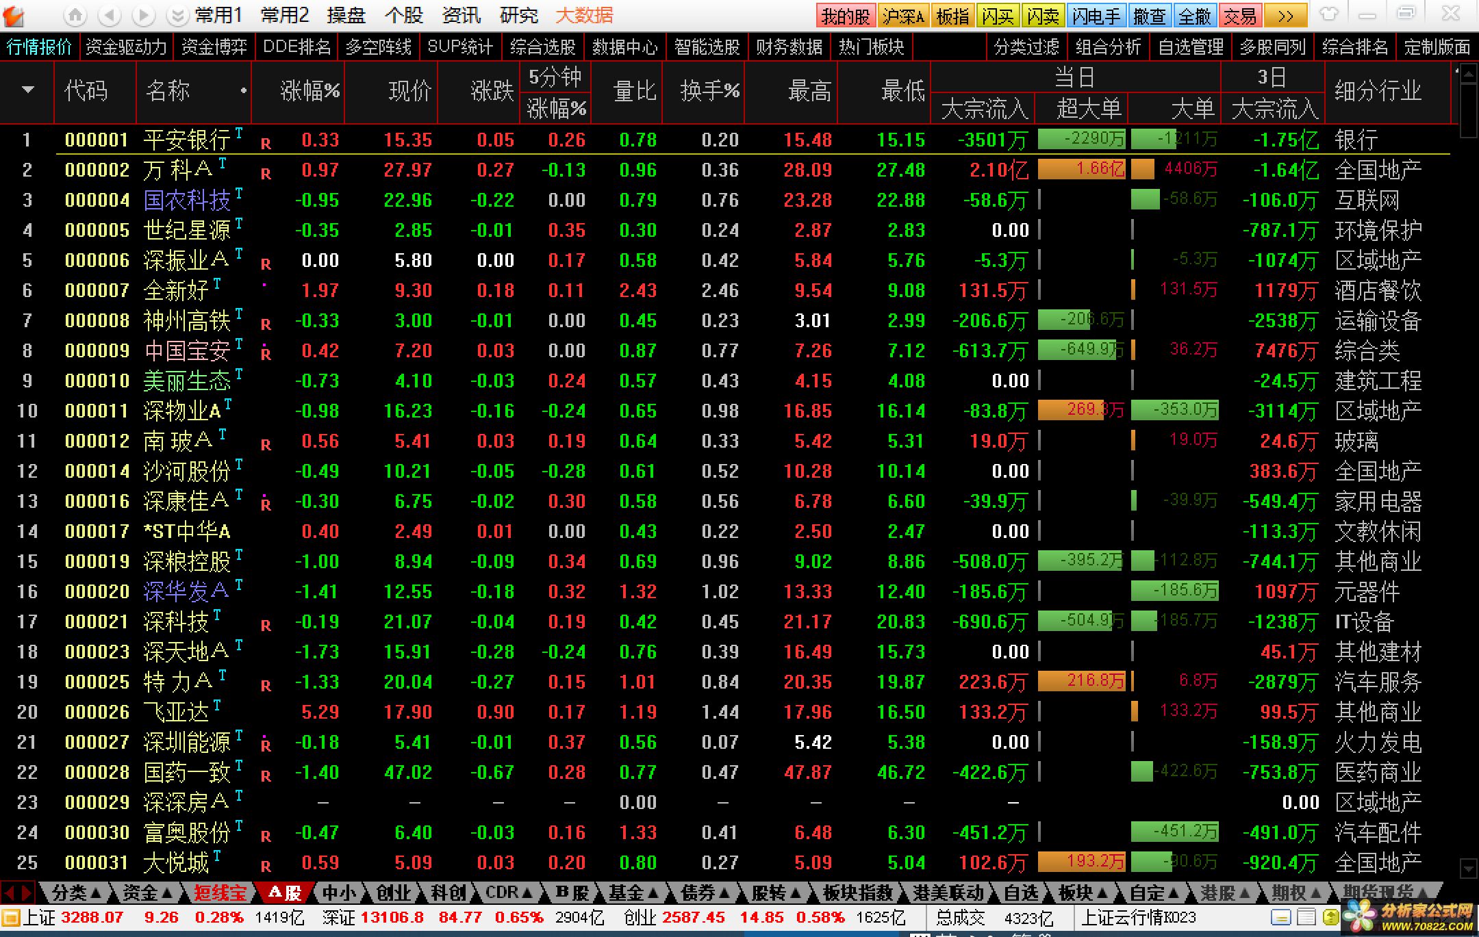Expand the 债券▲ bottom tab
The height and width of the screenshot is (937, 1479).
(x=706, y=893)
